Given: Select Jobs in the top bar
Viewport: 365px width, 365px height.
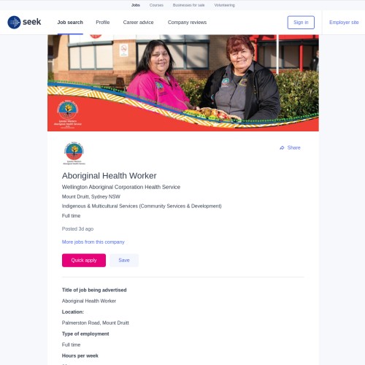Looking at the screenshot, I should tap(136, 5).
